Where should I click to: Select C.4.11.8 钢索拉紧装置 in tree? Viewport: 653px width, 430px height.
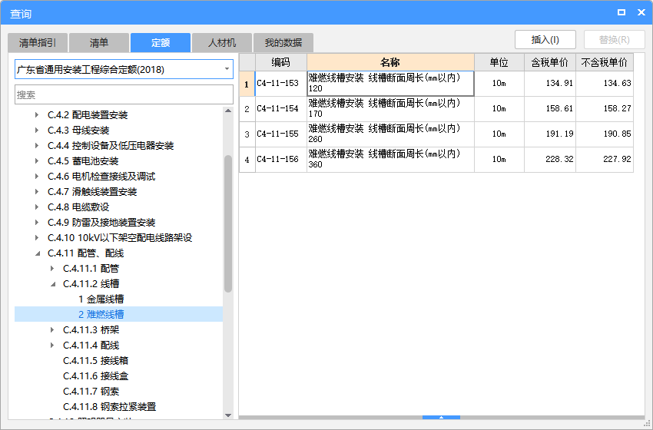click(110, 407)
